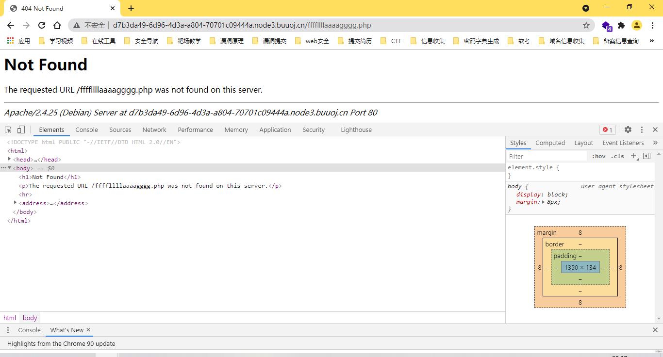Click the address bar URL
Image resolution: width=663 pixels, height=357 pixels.
(x=242, y=25)
